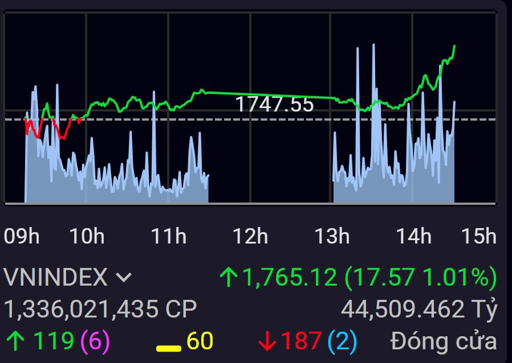
Task: Select the blue floor count (2)
Action: coord(342,341)
